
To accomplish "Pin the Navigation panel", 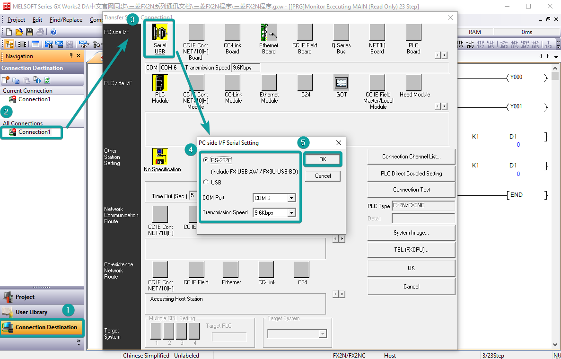I will (71, 56).
